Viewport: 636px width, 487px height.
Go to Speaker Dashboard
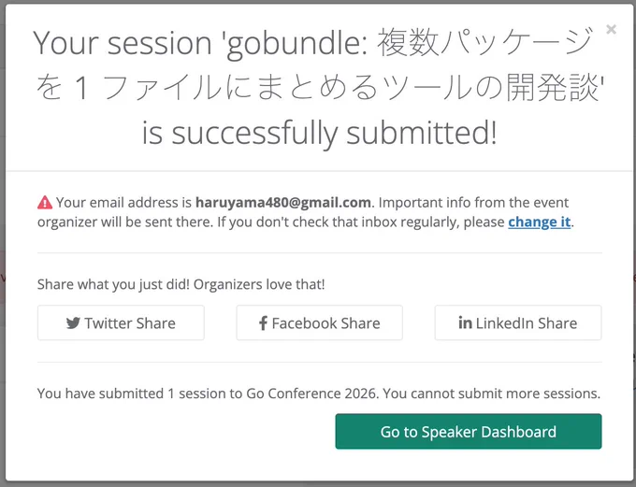[x=469, y=432]
